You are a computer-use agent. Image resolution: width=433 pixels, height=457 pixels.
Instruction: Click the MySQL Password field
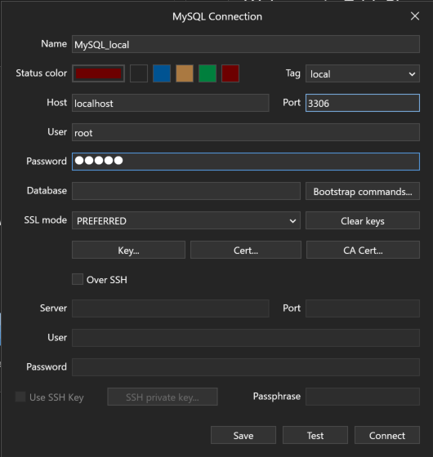(x=246, y=162)
